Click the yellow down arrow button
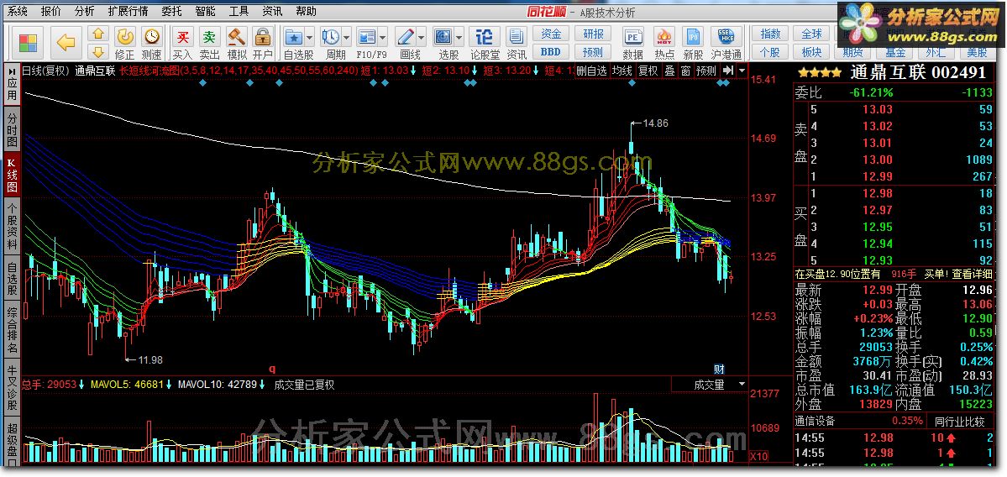This screenshot has height=477, width=1007. point(98,52)
